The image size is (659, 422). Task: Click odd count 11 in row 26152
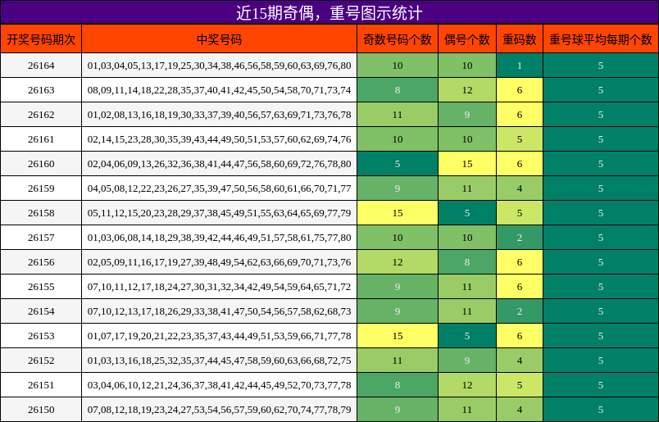(x=398, y=361)
